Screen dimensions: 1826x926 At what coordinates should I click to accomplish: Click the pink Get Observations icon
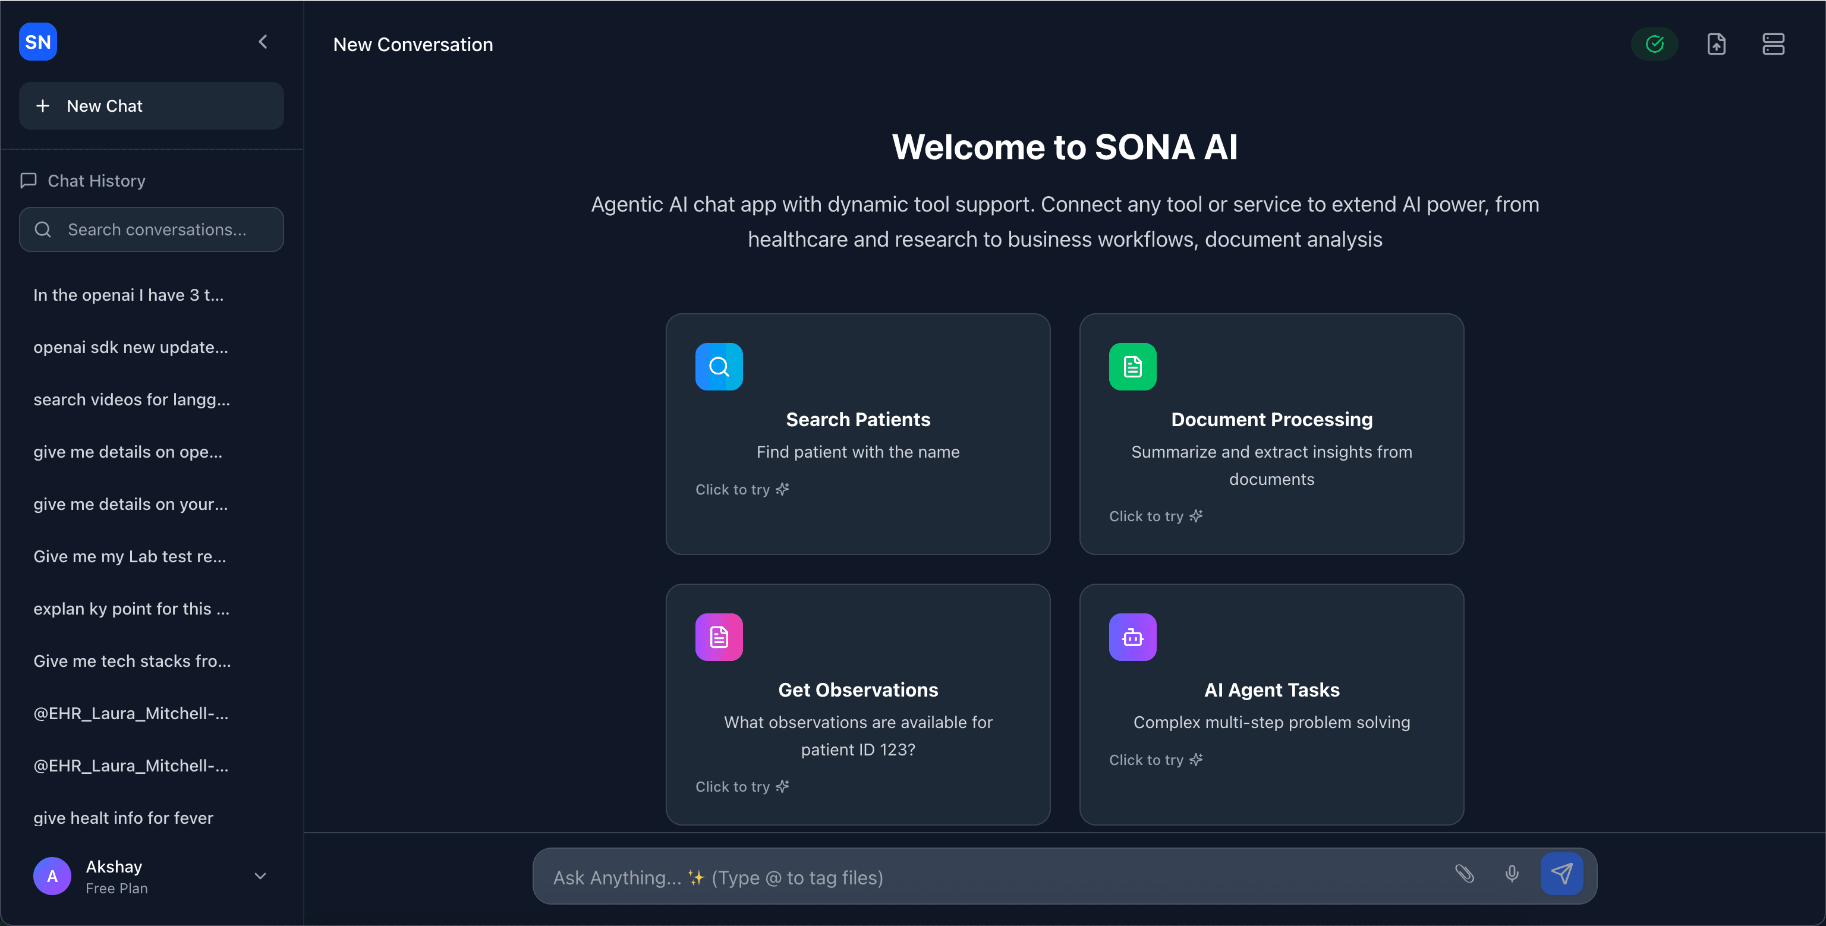coord(719,637)
